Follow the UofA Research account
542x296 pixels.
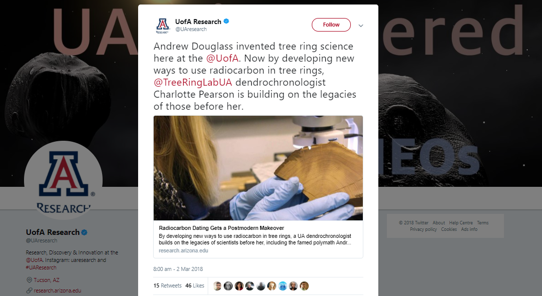(331, 25)
